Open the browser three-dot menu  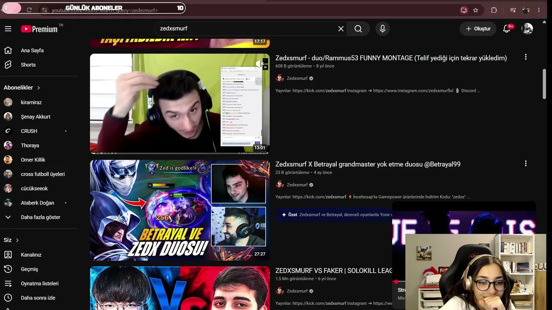[x=539, y=10]
